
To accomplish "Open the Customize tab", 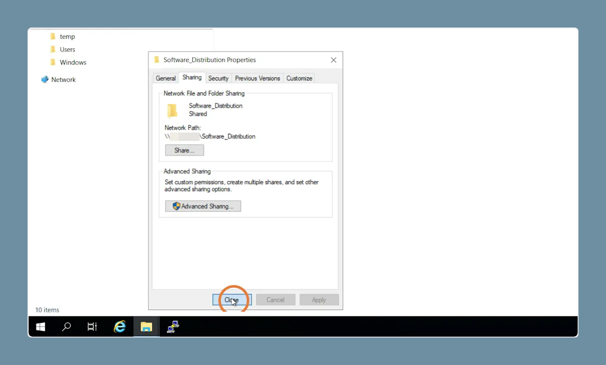I will tap(299, 78).
